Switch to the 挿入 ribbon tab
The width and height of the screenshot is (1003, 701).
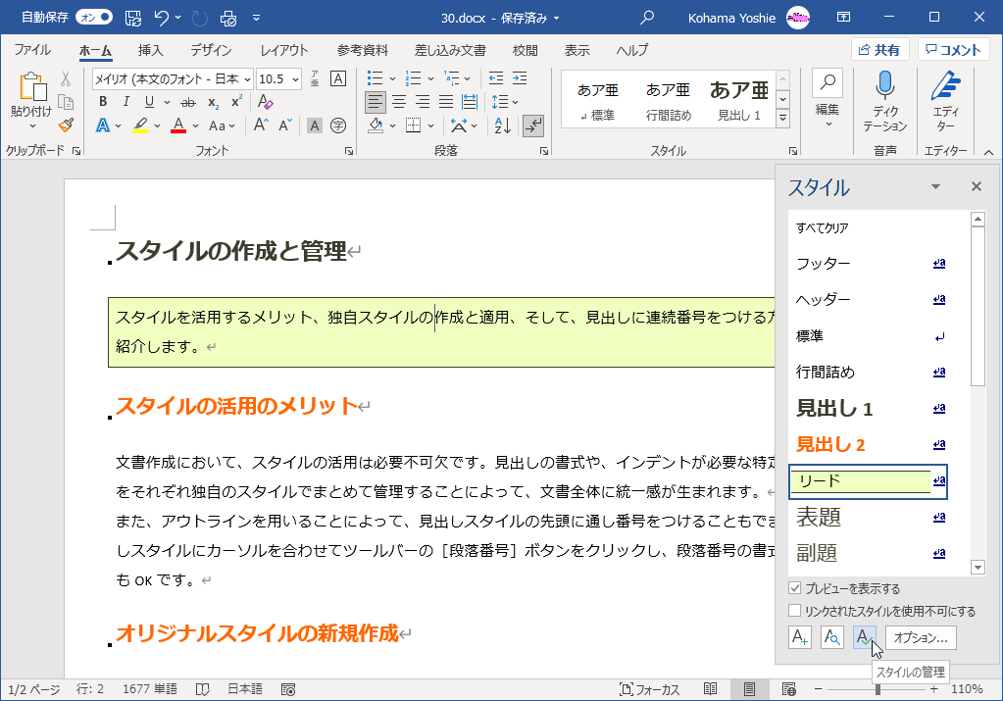pyautogui.click(x=150, y=50)
